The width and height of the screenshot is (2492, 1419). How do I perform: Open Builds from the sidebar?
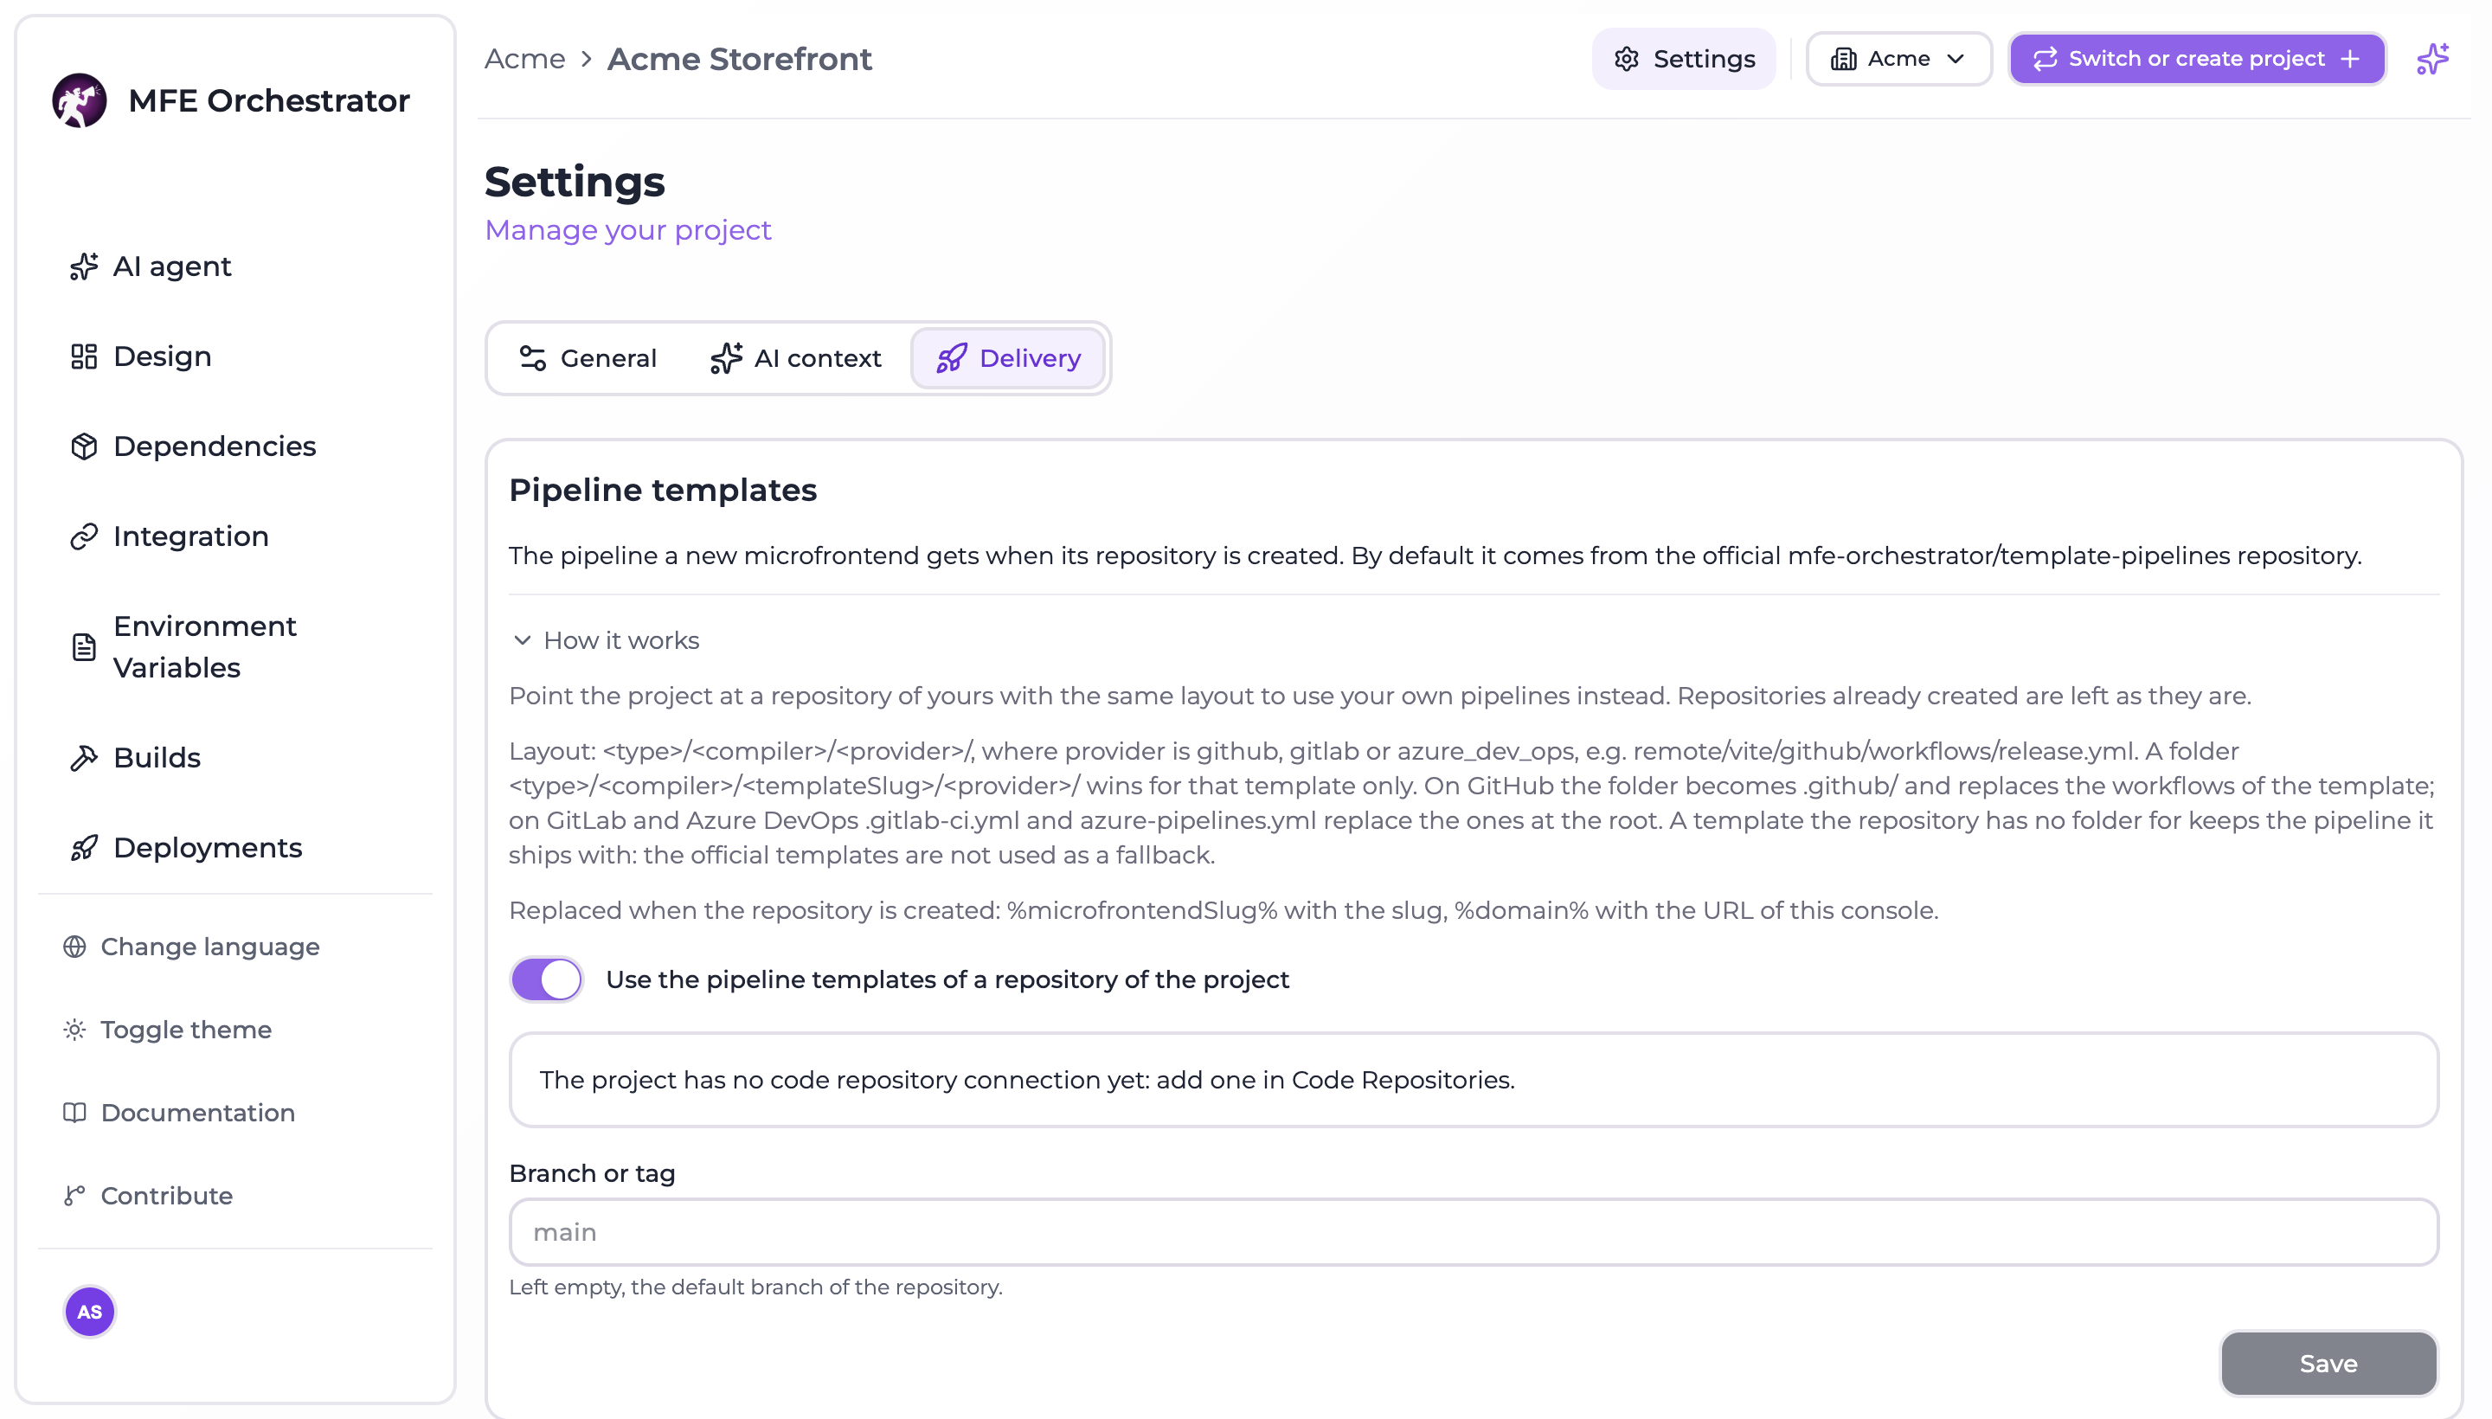(x=157, y=757)
